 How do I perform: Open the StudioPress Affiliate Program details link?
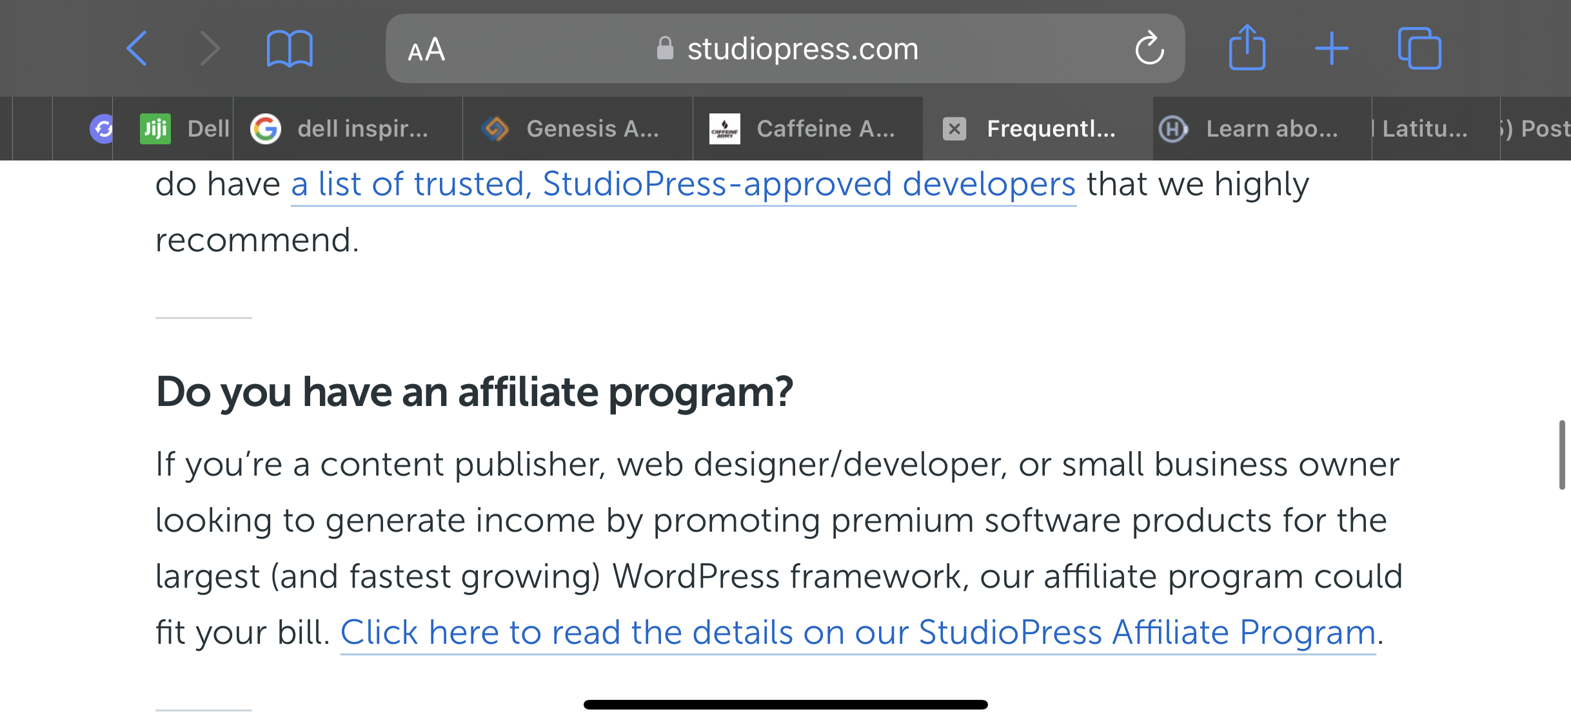point(858,632)
